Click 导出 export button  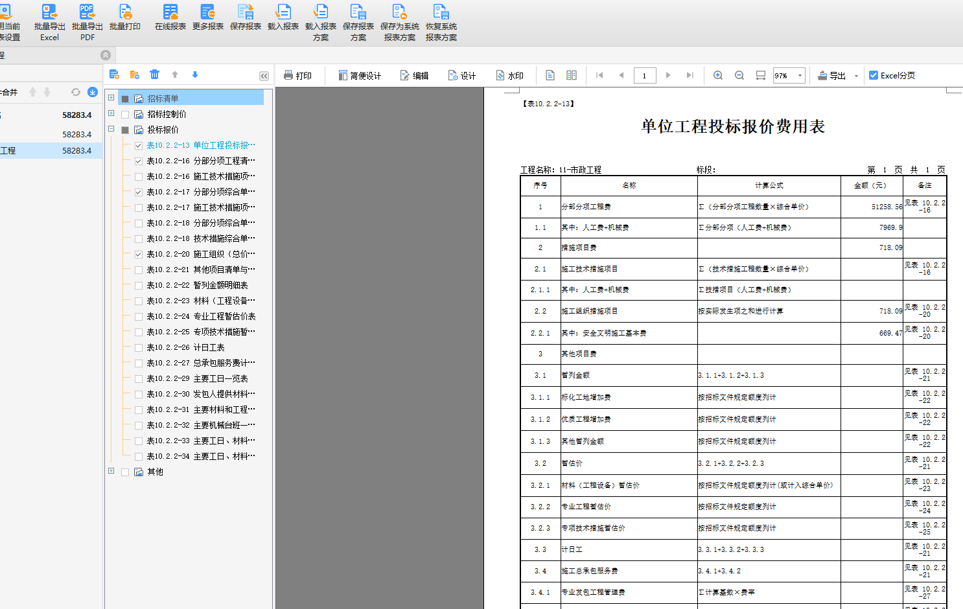coord(832,76)
